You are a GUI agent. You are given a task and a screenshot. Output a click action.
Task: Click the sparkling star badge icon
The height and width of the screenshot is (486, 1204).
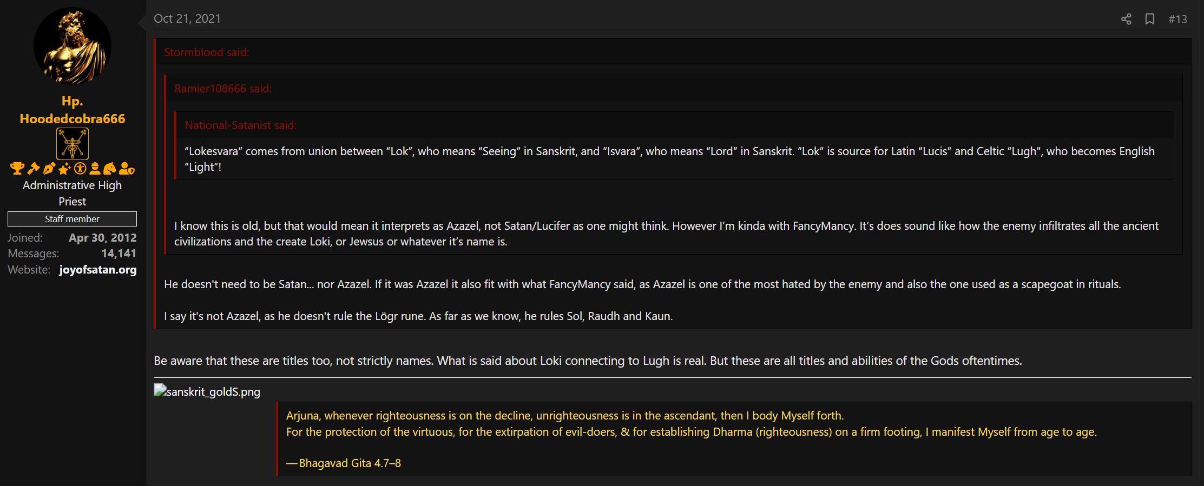point(64,169)
